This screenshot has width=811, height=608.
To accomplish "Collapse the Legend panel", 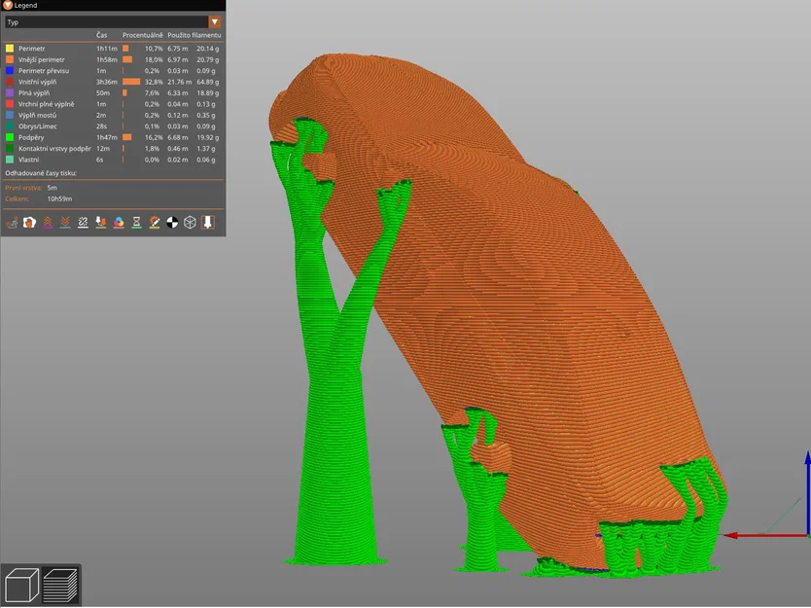I will 8,5.
